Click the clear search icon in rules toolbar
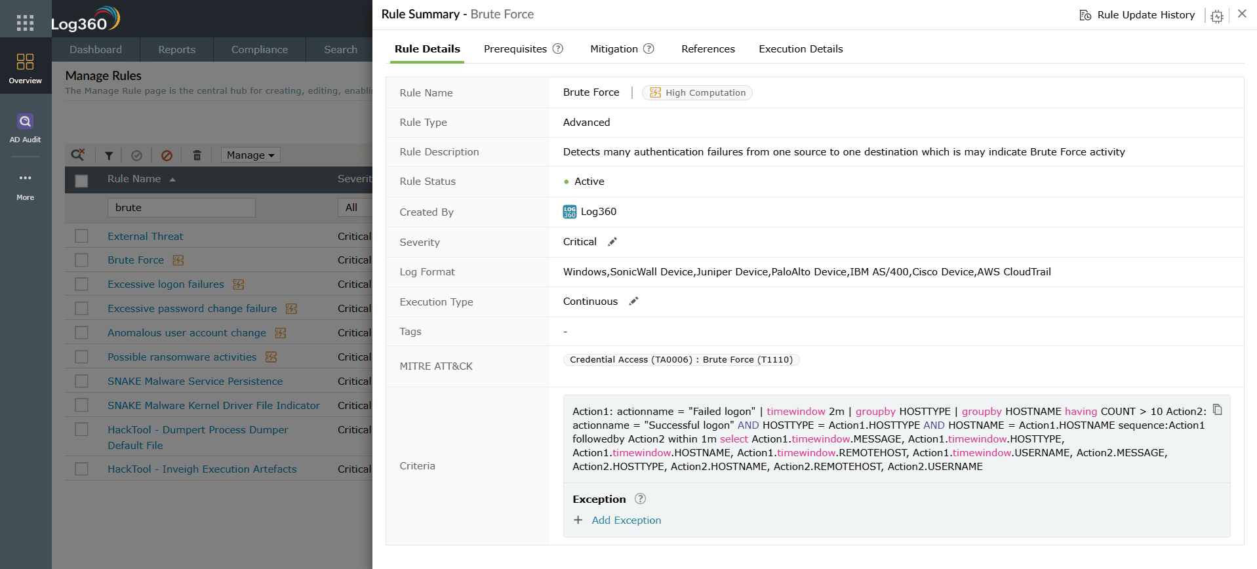The width and height of the screenshot is (1257, 569). coord(78,155)
